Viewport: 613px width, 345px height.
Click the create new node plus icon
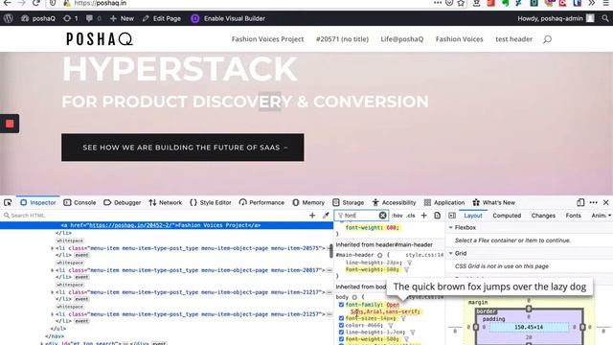[312, 216]
